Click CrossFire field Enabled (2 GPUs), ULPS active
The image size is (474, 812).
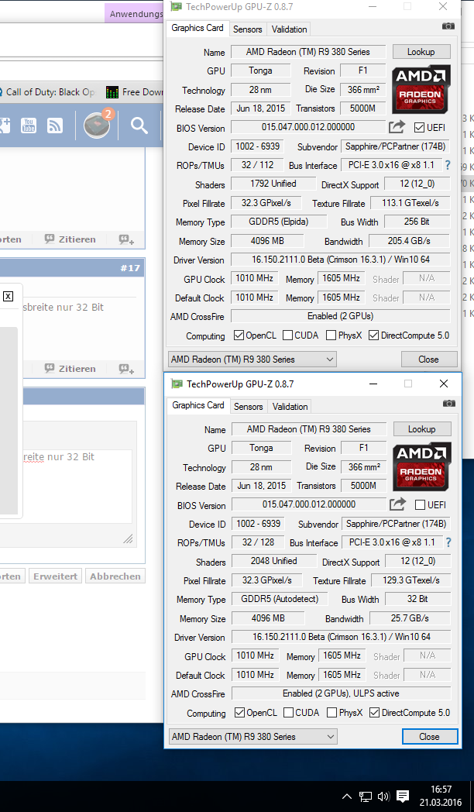(341, 693)
